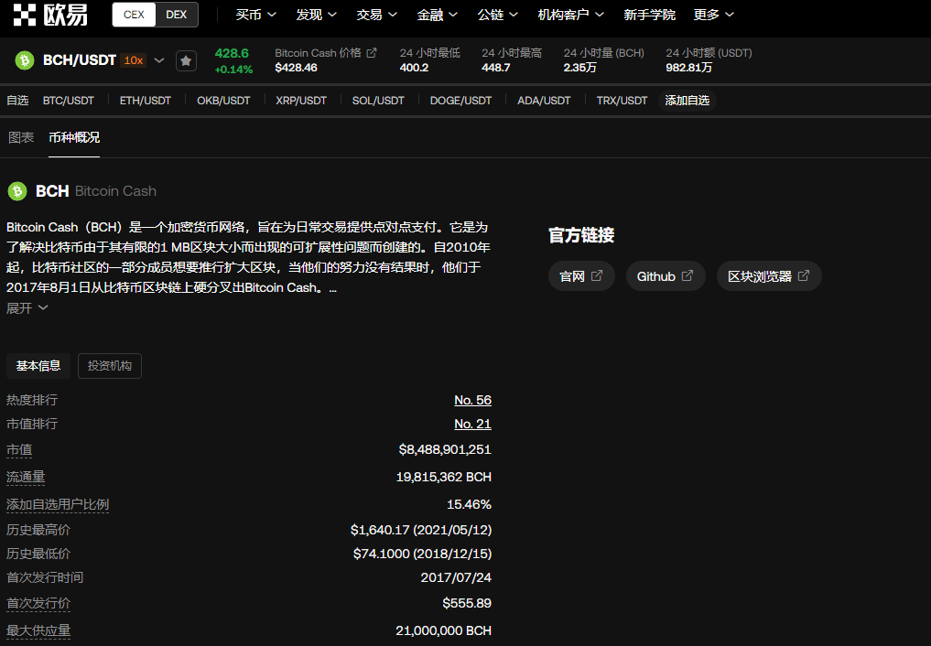The height and width of the screenshot is (646, 931).
Task: Open the TRX/USDT pair
Action: tap(622, 101)
